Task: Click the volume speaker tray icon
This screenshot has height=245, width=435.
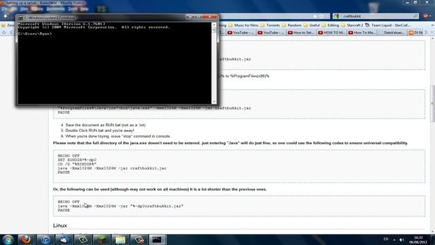Action: [402, 240]
